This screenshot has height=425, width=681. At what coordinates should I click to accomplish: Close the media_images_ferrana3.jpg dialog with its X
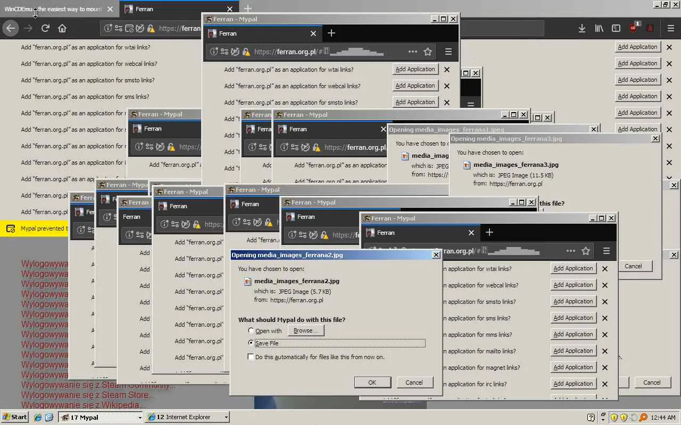point(655,138)
